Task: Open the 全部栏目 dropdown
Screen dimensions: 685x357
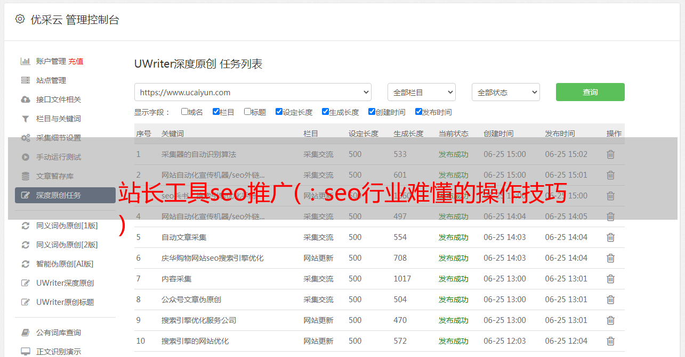Action: 421,92
